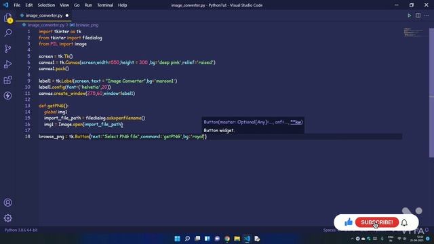The width and height of the screenshot is (434, 244).
Task: Click 'create_window' in line 11
Action: [x=69, y=94]
